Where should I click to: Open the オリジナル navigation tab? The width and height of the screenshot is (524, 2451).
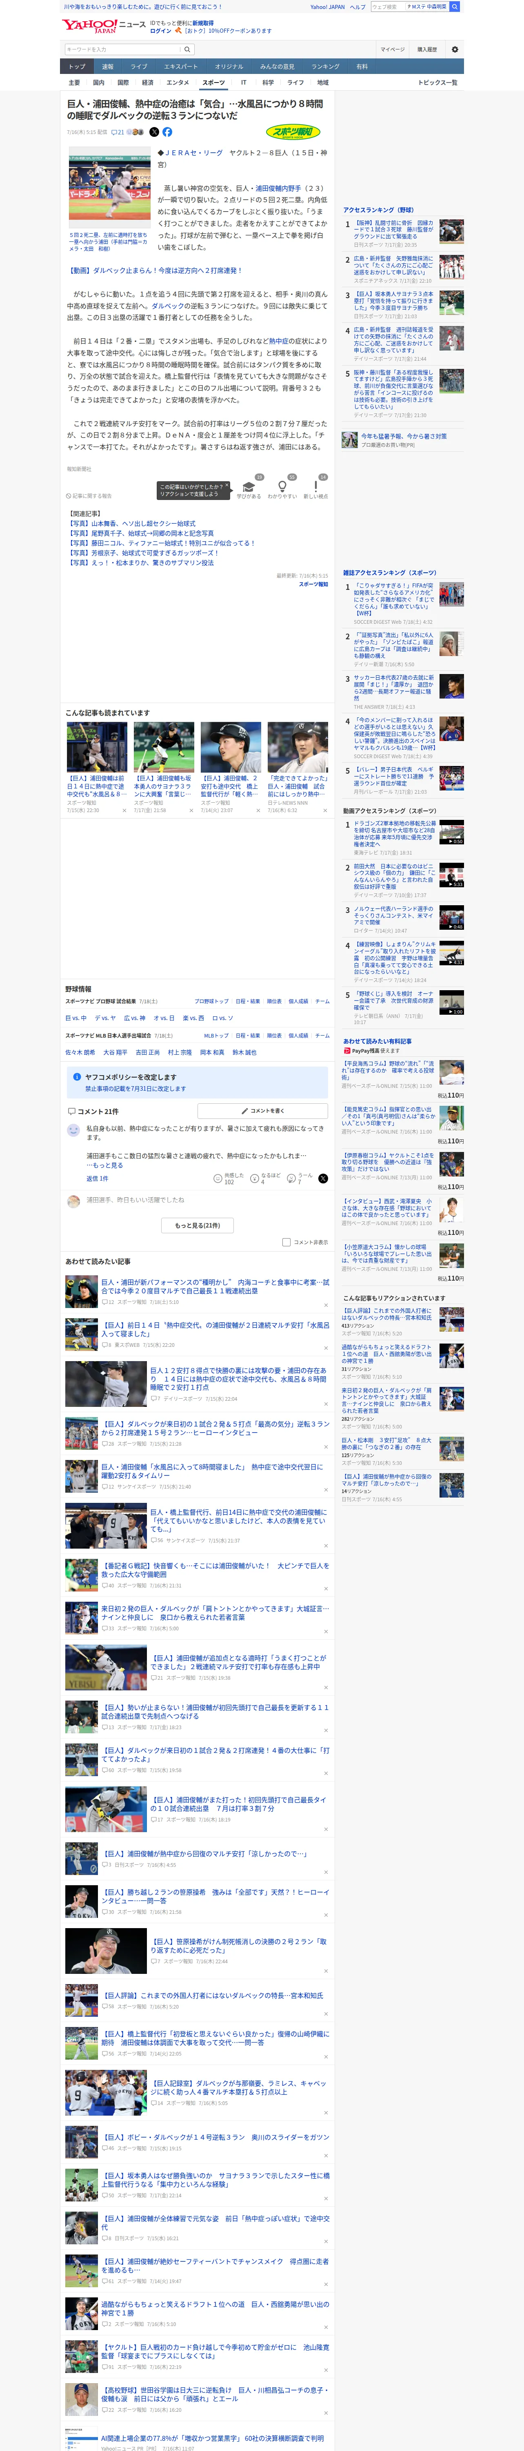pos(229,67)
